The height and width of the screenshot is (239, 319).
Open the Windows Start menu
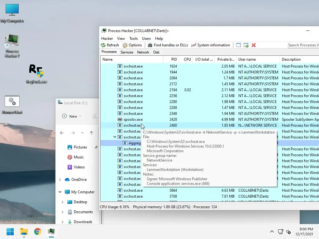coord(10,232)
